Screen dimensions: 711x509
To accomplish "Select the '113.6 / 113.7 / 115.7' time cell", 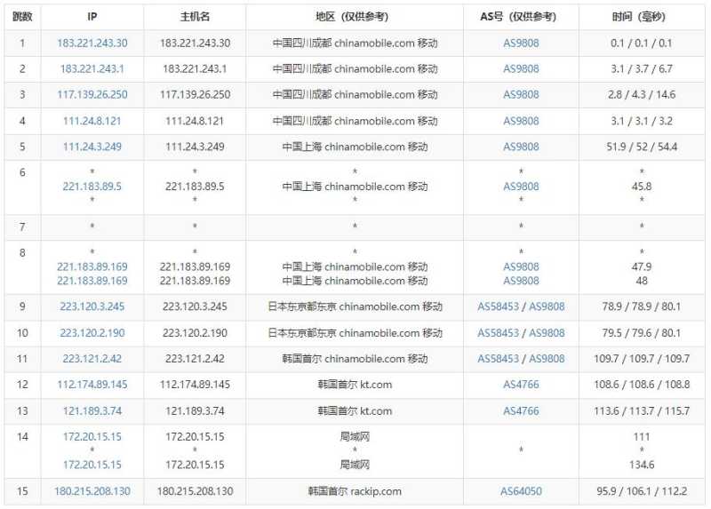I will pos(642,410).
